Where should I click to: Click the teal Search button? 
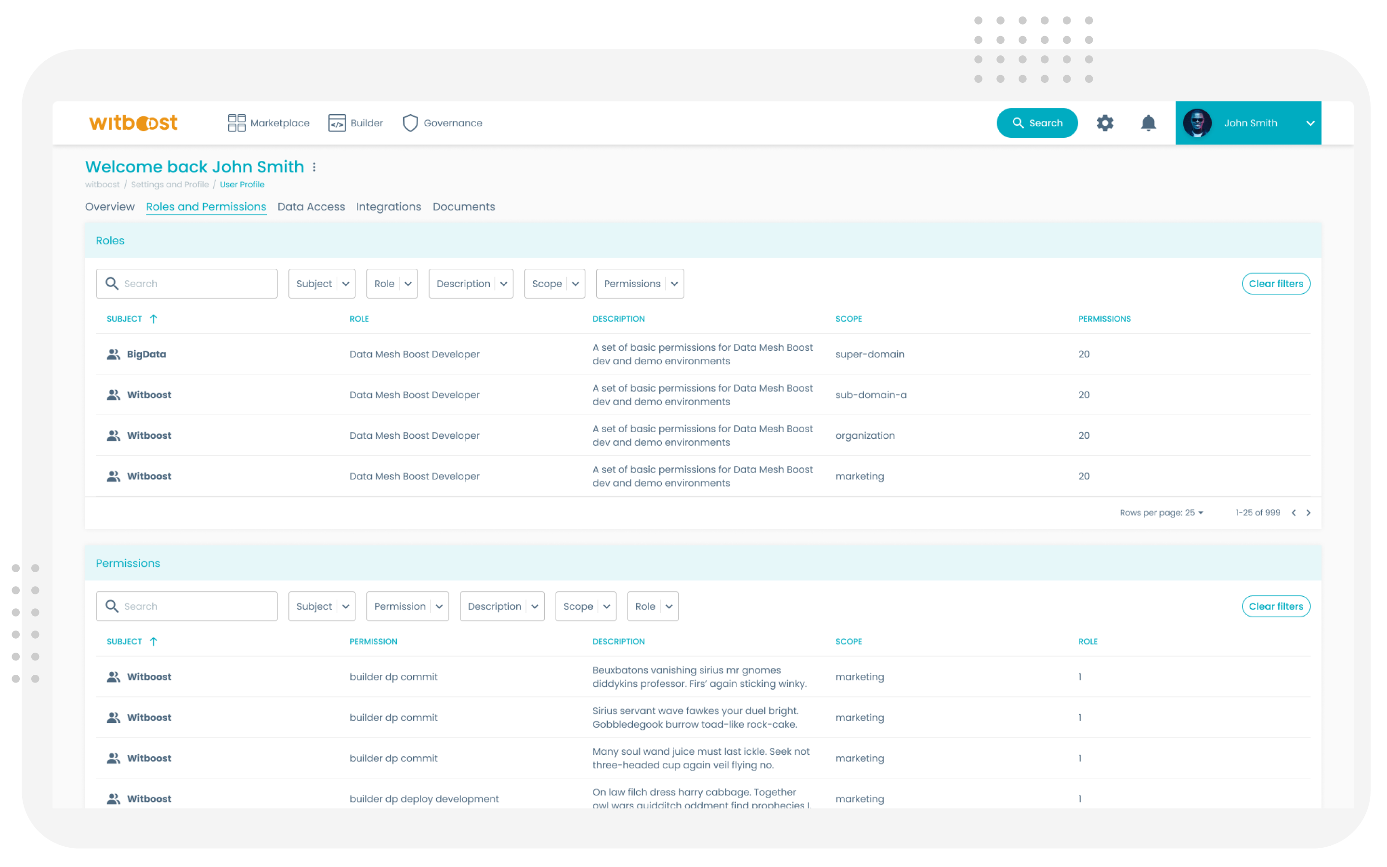(x=1037, y=123)
